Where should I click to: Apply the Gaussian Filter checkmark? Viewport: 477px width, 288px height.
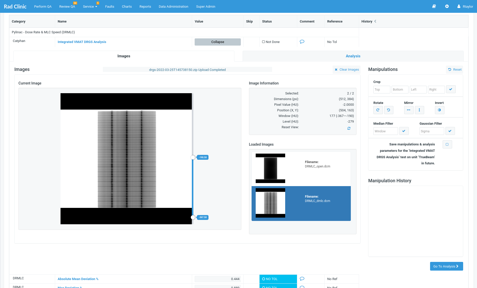(x=450, y=131)
